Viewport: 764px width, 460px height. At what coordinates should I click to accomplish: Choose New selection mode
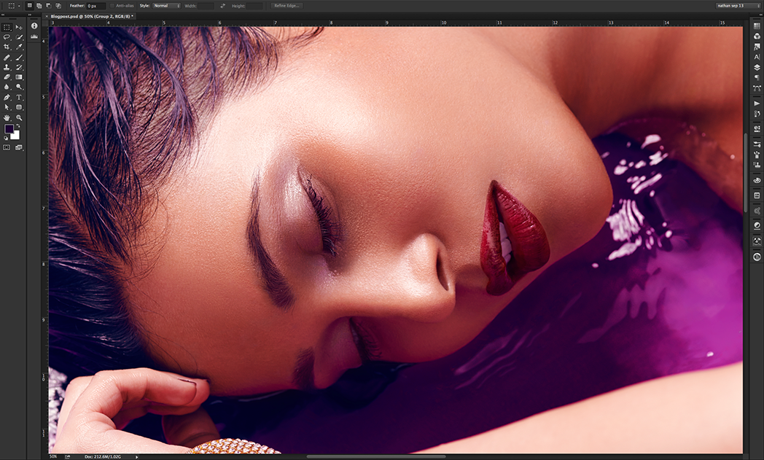click(30, 6)
